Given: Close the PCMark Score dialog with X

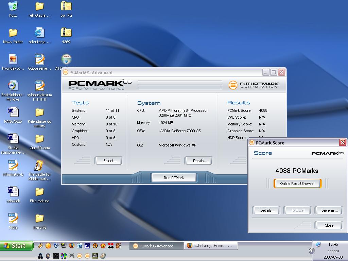Looking at the screenshot, I should point(343,142).
